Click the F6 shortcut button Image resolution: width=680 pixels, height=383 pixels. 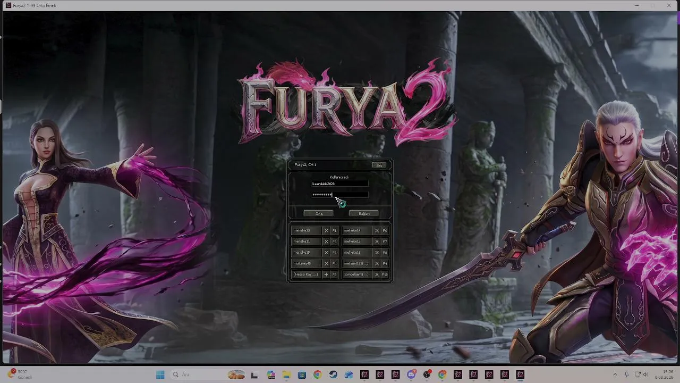click(385, 230)
